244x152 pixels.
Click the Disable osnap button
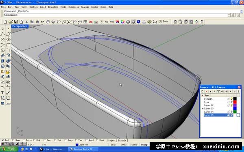point(122,140)
